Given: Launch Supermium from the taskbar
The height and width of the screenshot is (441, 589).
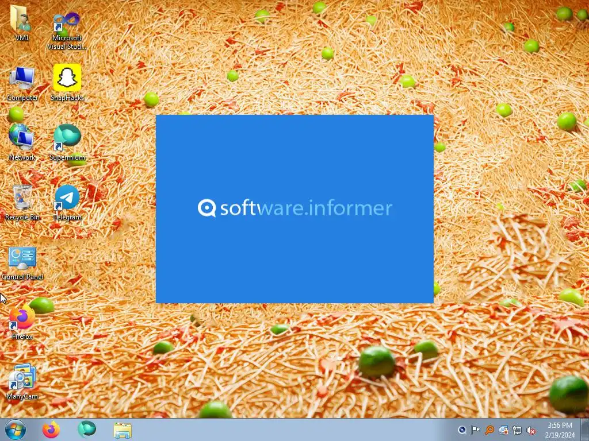Looking at the screenshot, I should [87, 430].
